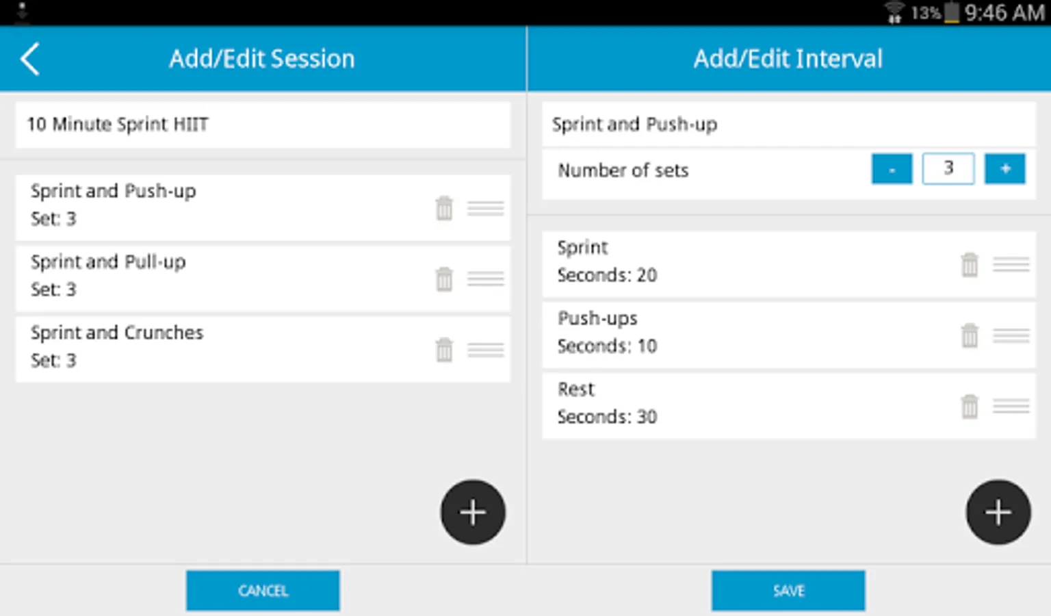Increase number of sets with plus
The height and width of the screenshot is (616, 1051).
(1004, 169)
